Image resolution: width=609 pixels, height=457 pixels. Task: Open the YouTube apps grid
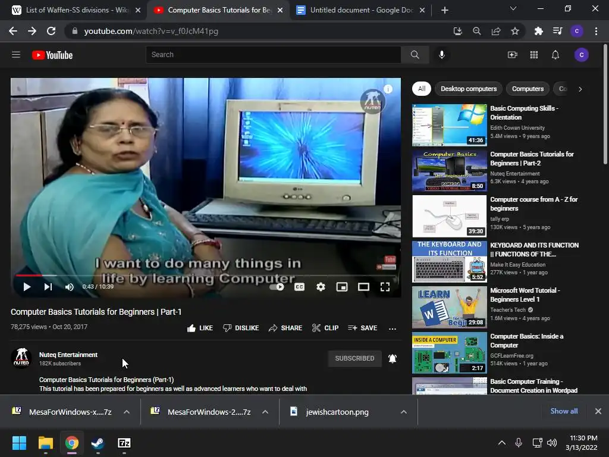pos(534,55)
